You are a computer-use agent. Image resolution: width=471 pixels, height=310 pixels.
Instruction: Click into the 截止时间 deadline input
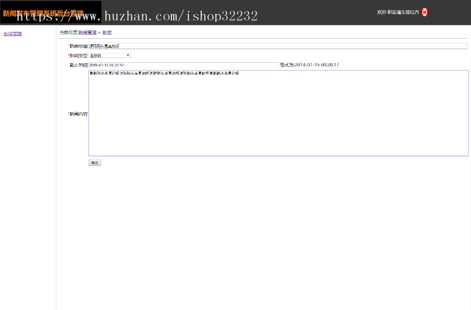tap(184, 65)
